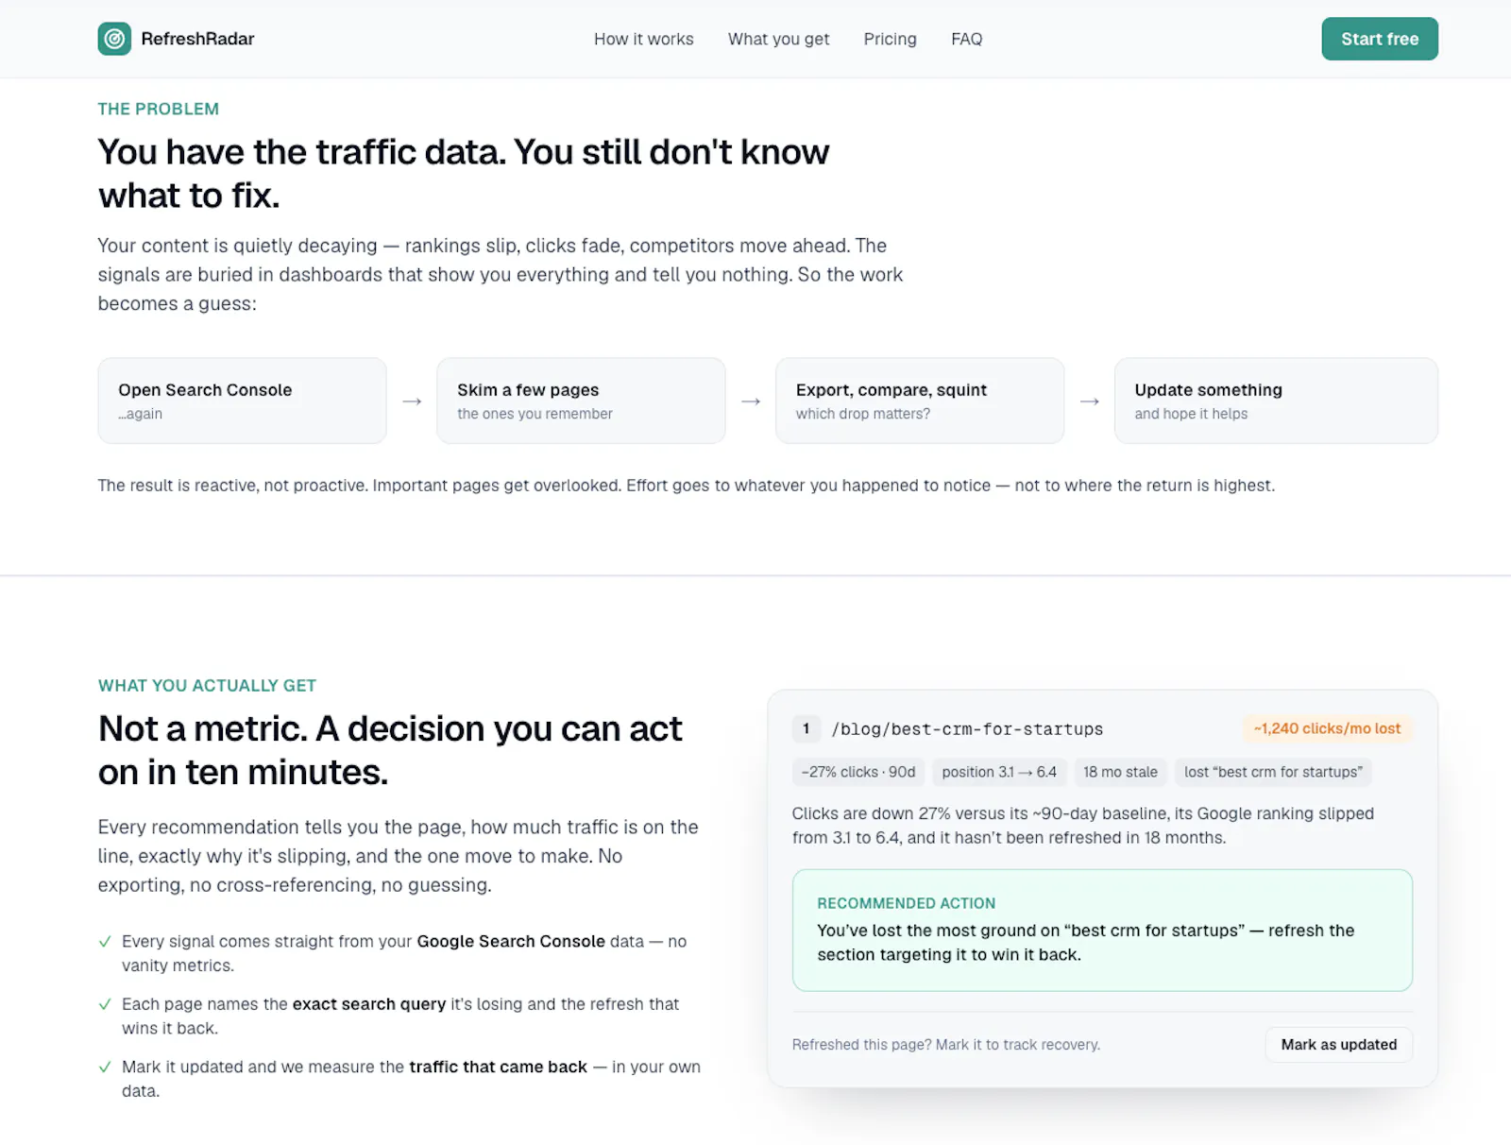Viewport: 1511px width, 1145px height.
Task: Click the RECOMMENDED ACTION label
Action: tap(906, 903)
